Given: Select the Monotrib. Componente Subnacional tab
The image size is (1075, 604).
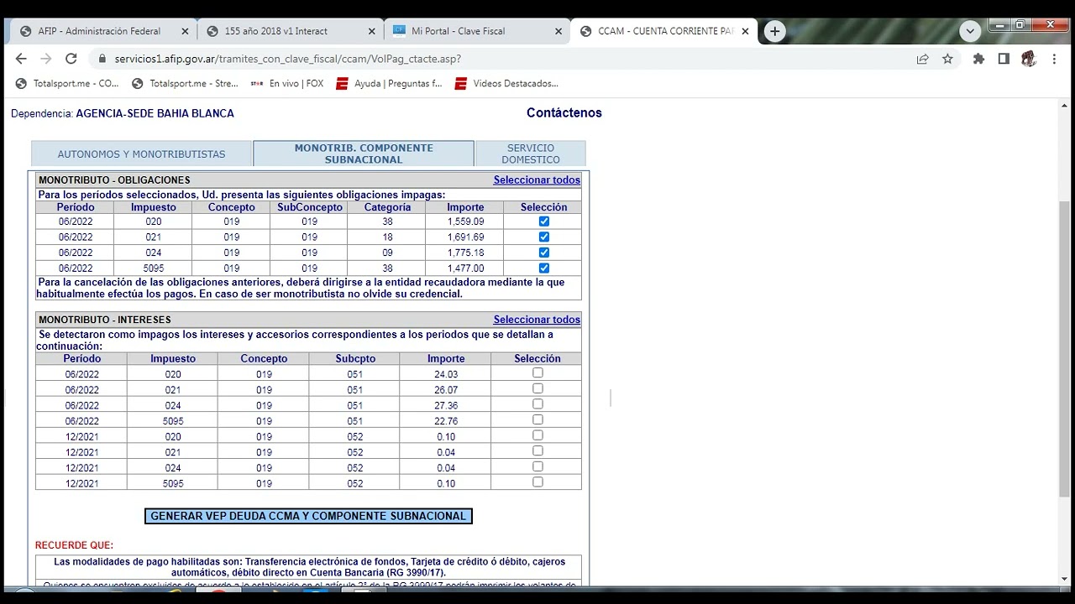Looking at the screenshot, I should click(364, 154).
